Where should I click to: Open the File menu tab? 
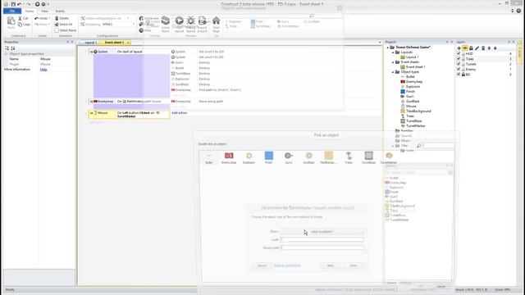[x=12, y=11]
